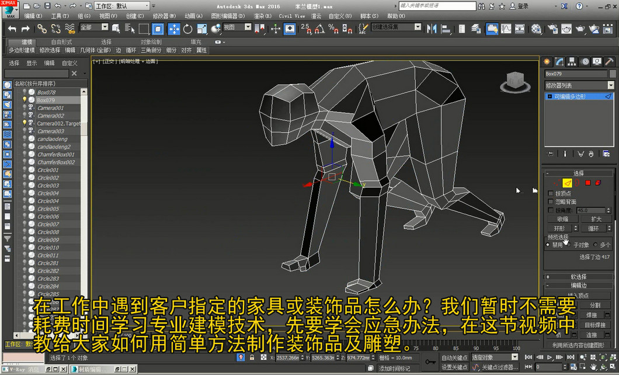Open the 工作区 workspace dropdown
Image resolution: width=619 pixels, height=375 pixels.
tap(123, 6)
